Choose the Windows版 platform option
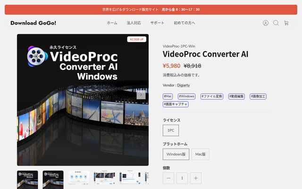302x189 pixels. pyautogui.click(x=176, y=154)
